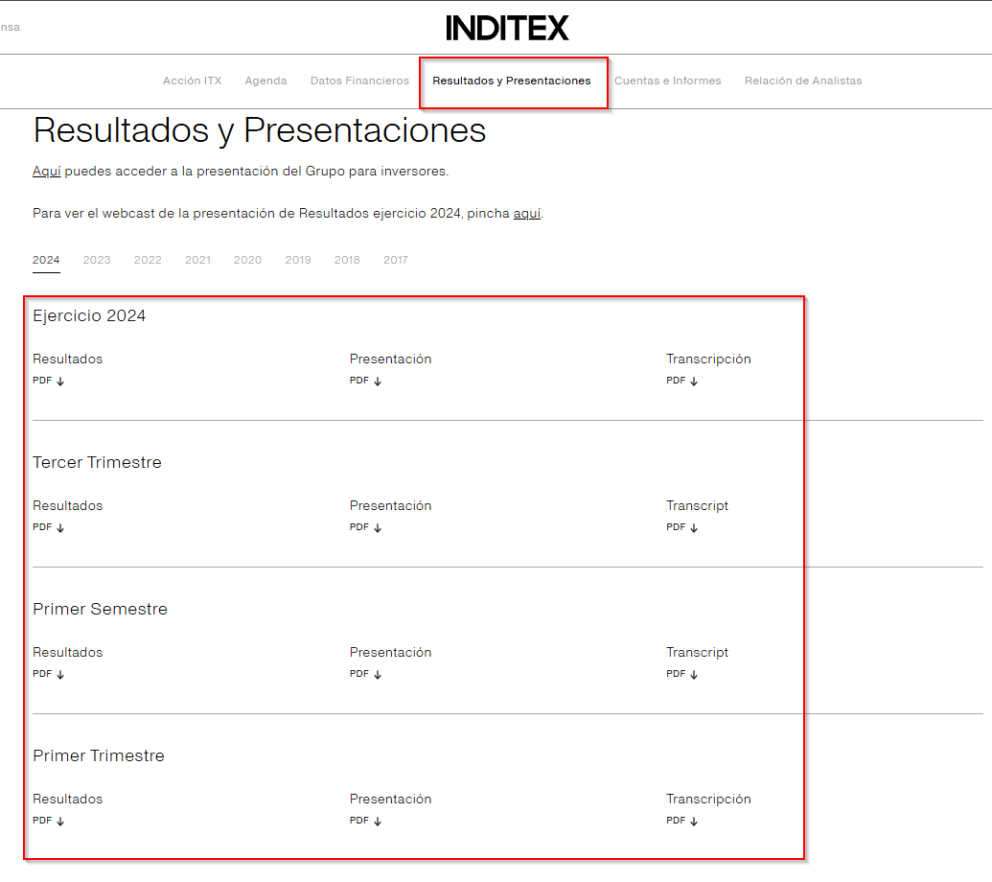Viewport: 992px width, 882px height.
Task: Download Primer Semestre Transcript PDF
Action: (x=681, y=674)
